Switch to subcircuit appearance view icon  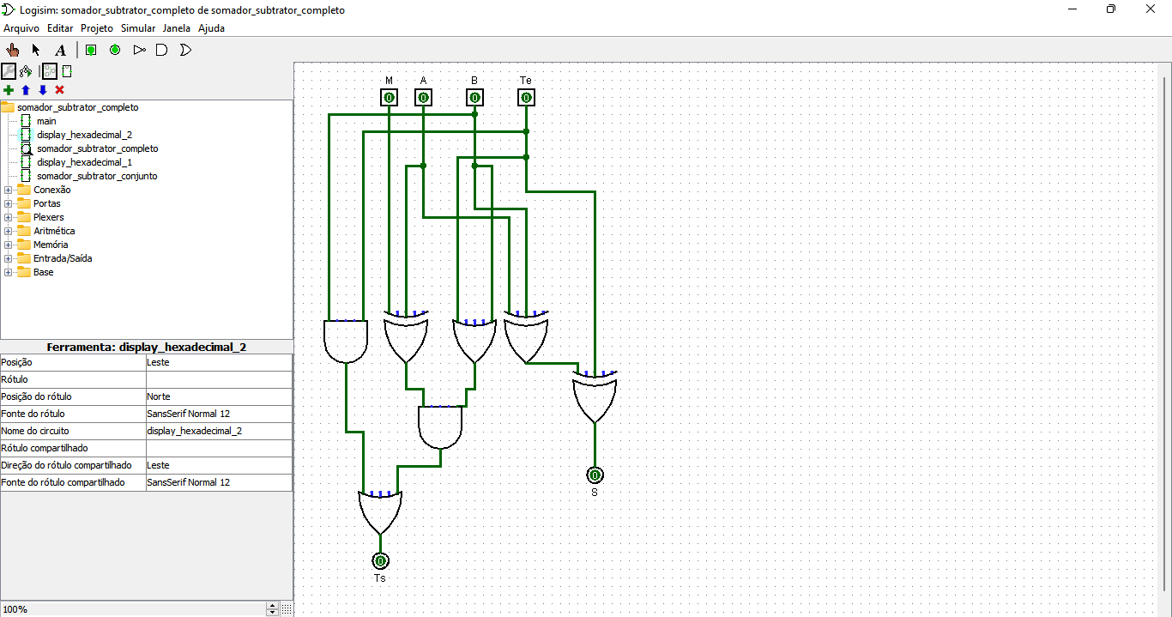(67, 71)
